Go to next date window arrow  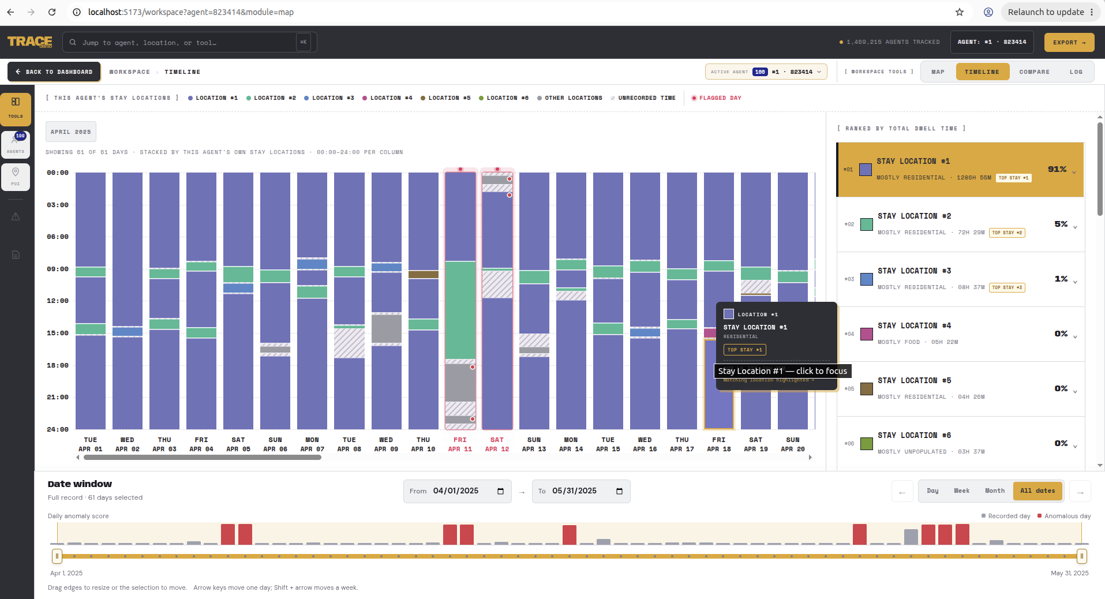(1080, 492)
